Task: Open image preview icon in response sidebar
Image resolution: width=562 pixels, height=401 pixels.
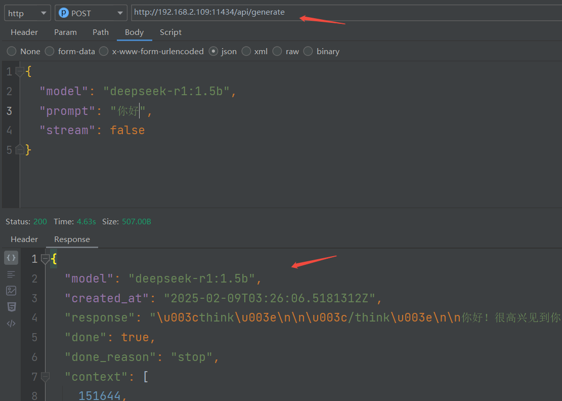Action: [11, 291]
